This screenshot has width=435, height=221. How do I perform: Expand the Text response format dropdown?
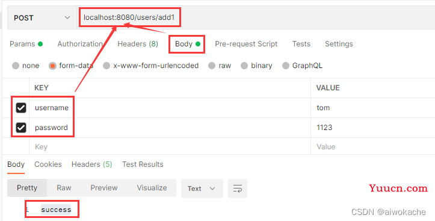tap(202, 188)
